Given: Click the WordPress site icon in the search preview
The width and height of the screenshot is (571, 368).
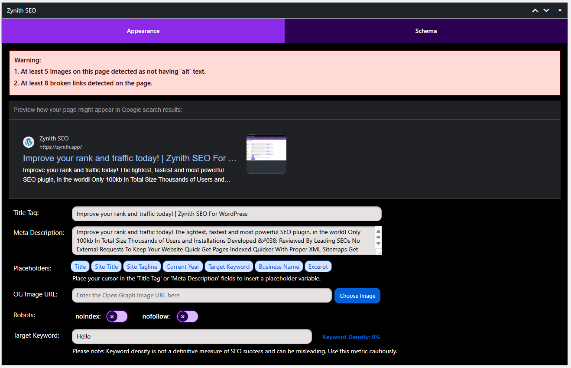Looking at the screenshot, I should coord(29,142).
